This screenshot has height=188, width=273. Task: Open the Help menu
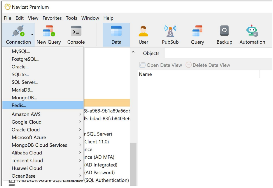[108, 18]
